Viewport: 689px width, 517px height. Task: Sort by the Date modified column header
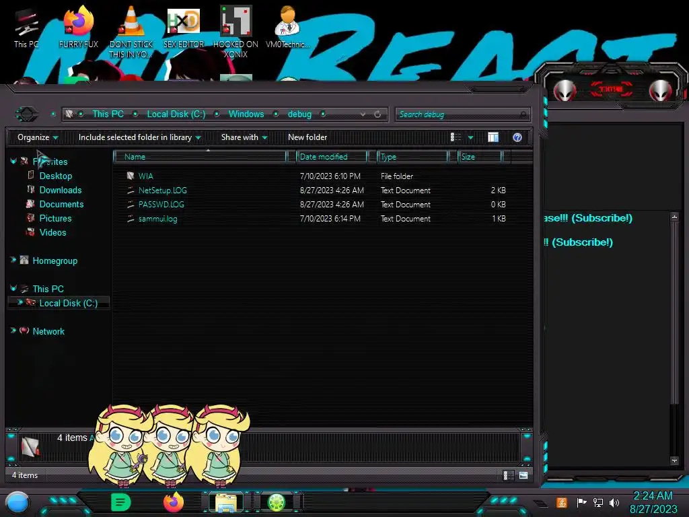coord(332,157)
